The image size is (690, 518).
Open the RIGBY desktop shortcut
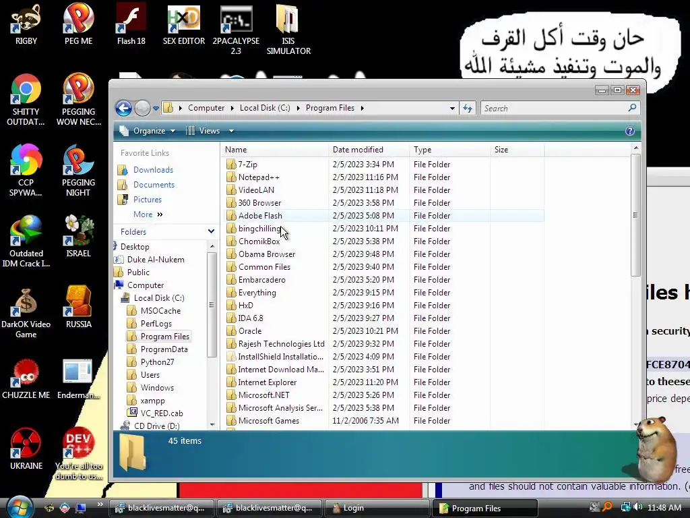point(26,24)
